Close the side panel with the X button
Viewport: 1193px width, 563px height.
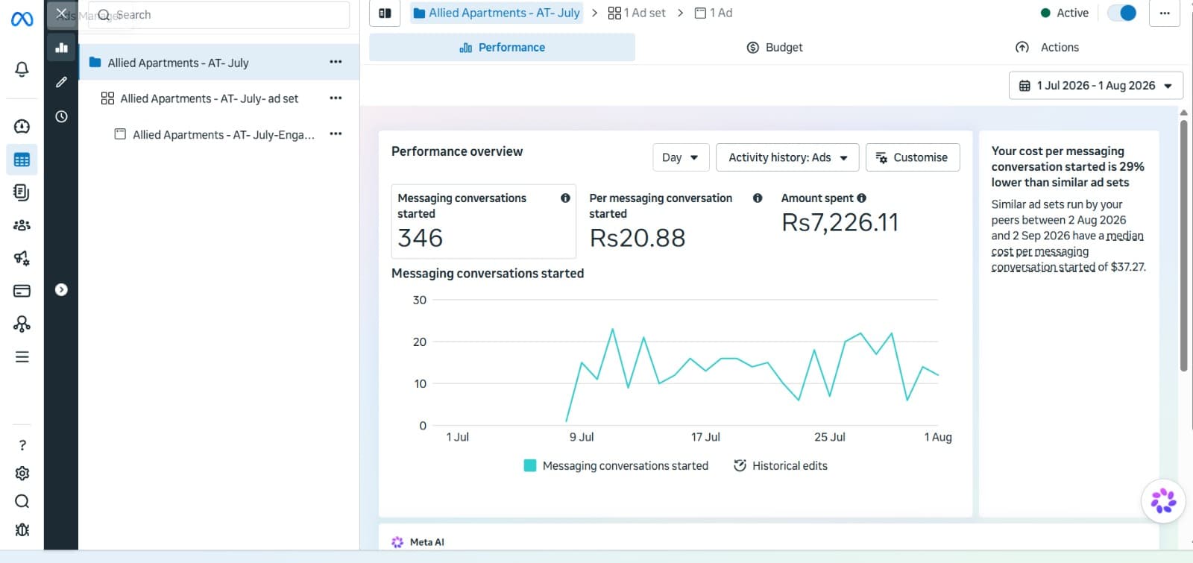tap(62, 13)
